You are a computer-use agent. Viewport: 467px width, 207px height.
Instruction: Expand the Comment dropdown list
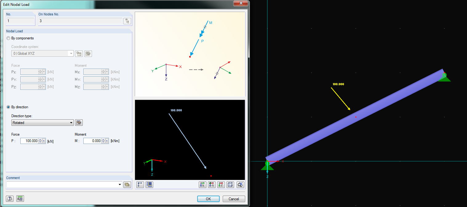point(120,185)
